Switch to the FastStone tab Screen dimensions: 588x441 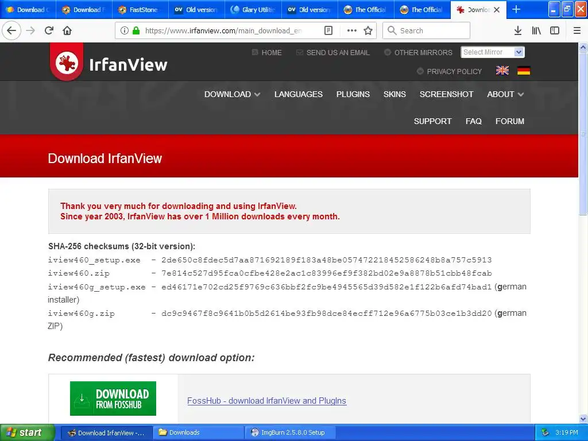pyautogui.click(x=141, y=10)
